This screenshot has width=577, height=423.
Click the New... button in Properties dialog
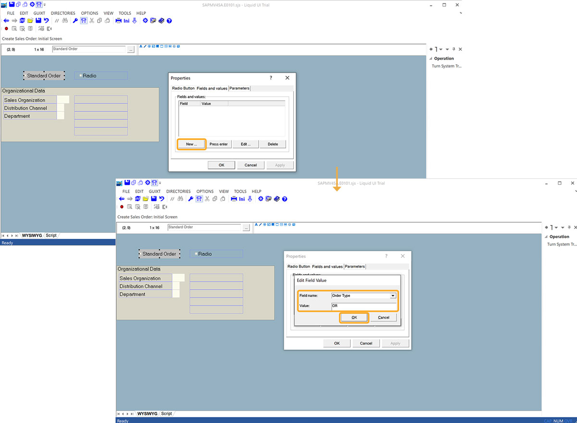191,144
